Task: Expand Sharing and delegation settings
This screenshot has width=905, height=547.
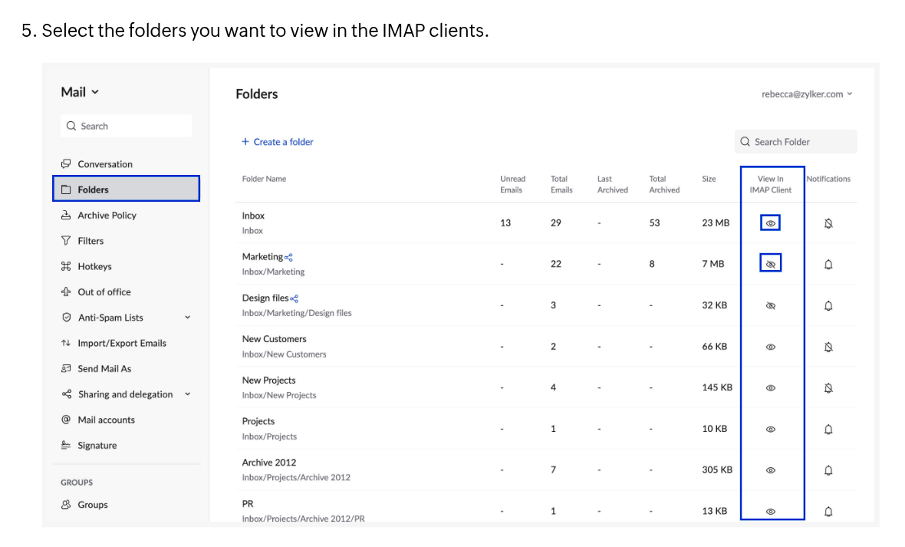Action: pos(187,394)
